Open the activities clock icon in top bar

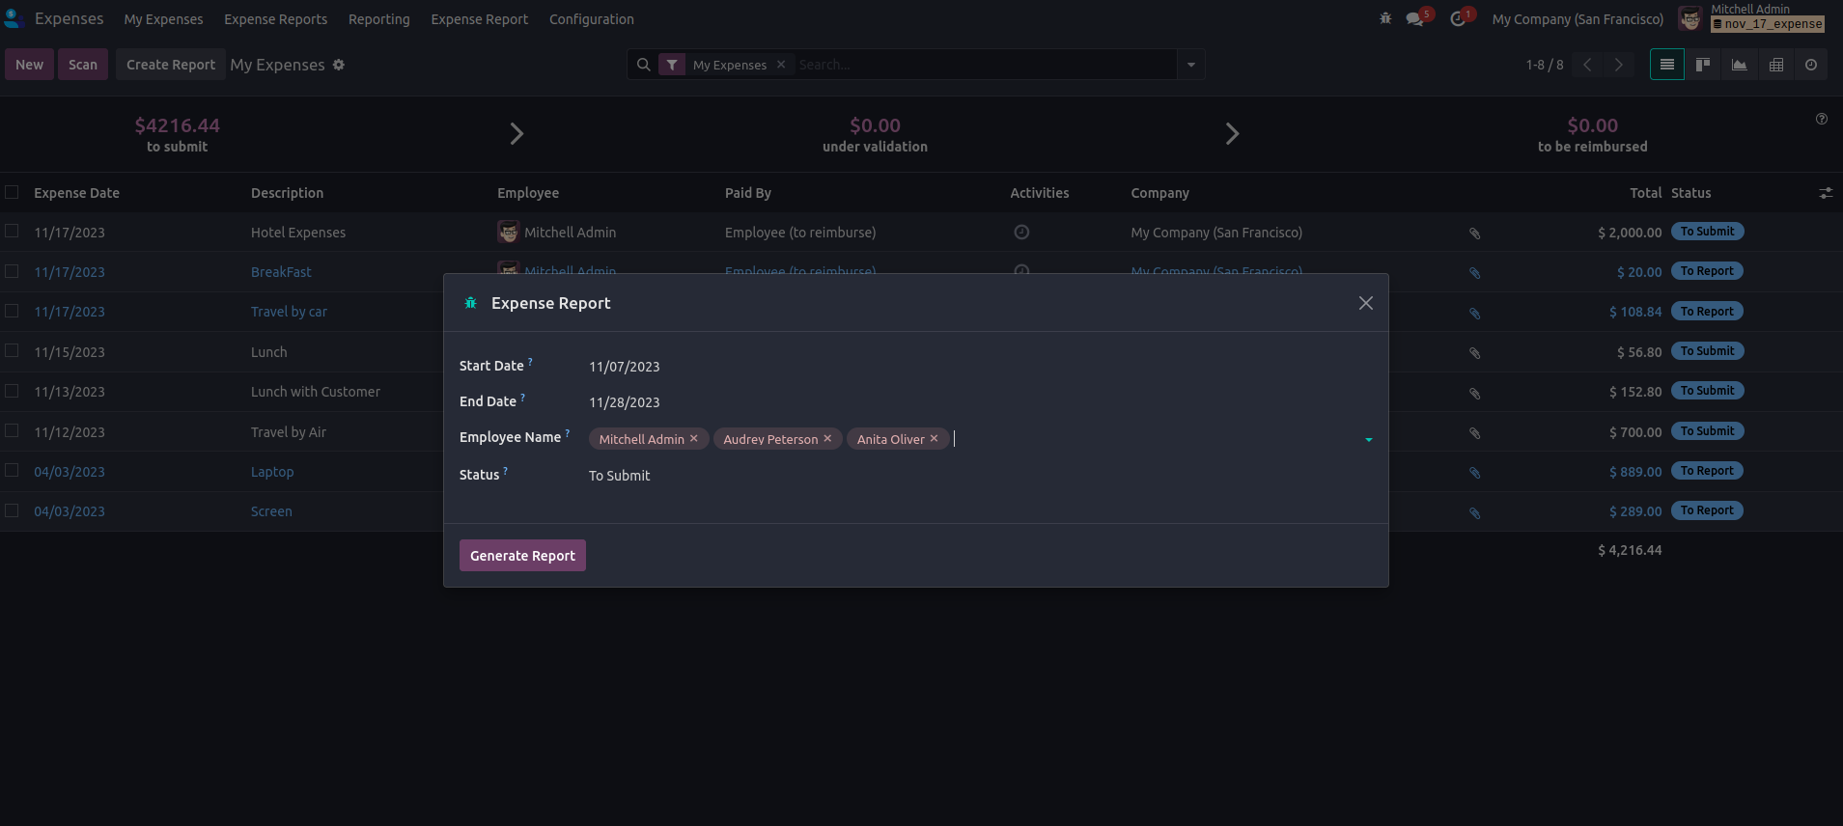pyautogui.click(x=1458, y=18)
